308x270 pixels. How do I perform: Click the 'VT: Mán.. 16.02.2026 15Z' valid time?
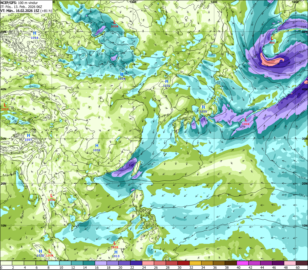click(x=20, y=10)
